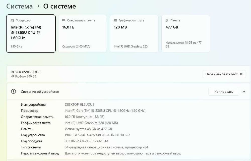This screenshot has height=161, width=251.
Task: Click the HP ProBook 640 G5 model text
Action: click(x=23, y=76)
